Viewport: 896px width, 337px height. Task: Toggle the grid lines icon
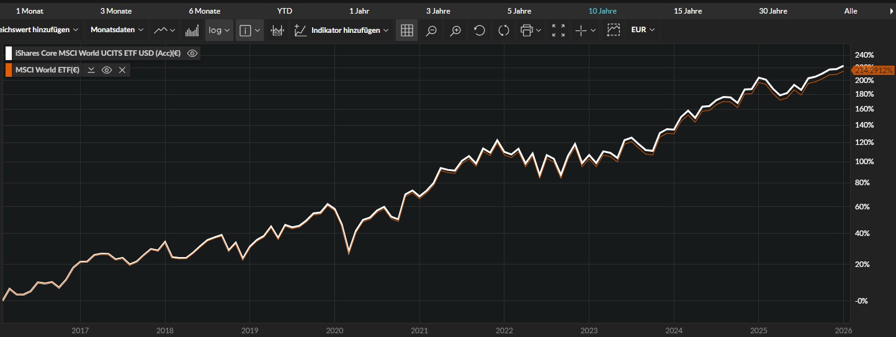[407, 30]
